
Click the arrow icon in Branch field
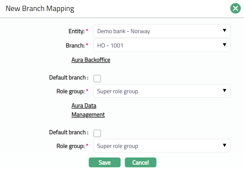(224, 45)
